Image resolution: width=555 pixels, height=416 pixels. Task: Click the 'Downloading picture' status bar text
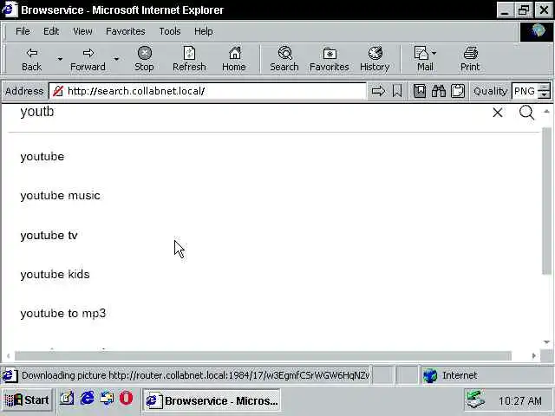[195, 375]
